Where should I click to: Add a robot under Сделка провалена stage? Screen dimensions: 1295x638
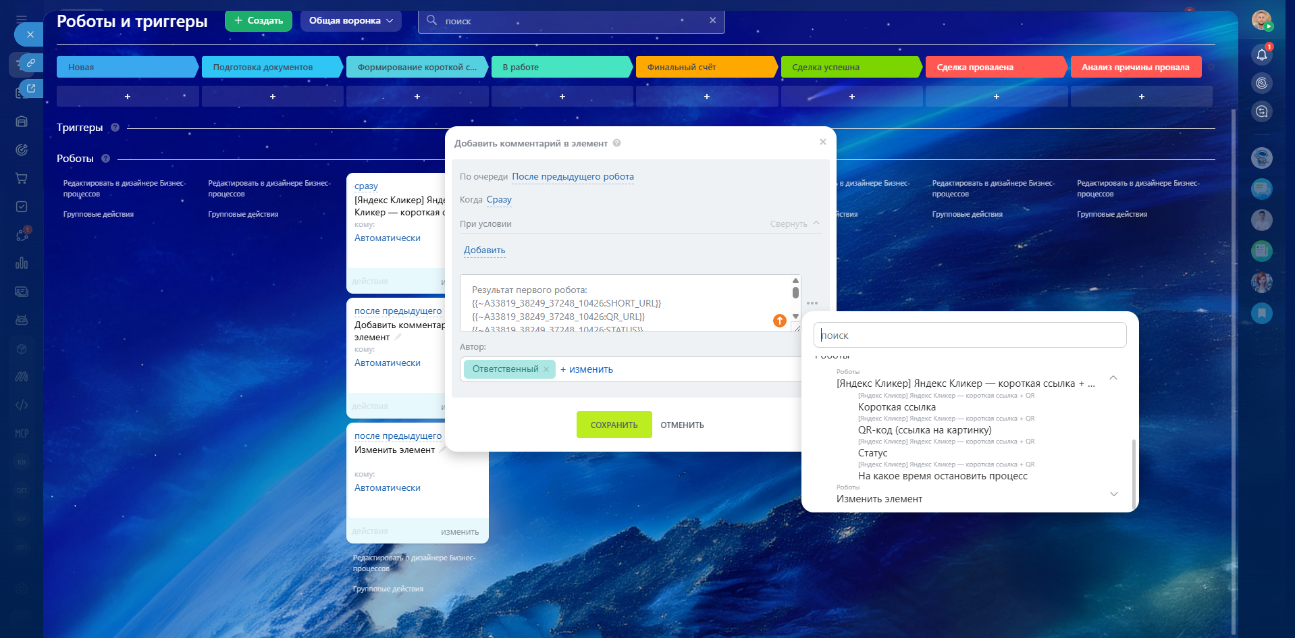(997, 97)
